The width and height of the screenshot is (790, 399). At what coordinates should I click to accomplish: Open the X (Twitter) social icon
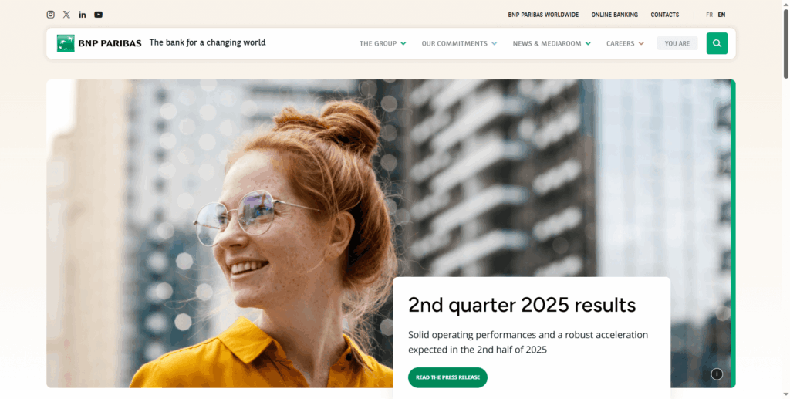click(x=66, y=15)
